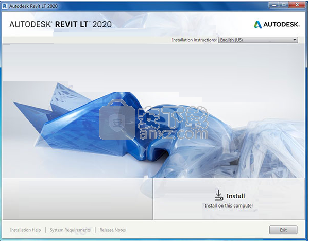Image resolution: width=309 pixels, height=241 pixels.
Task: Click the Install heading text
Action: click(235, 196)
